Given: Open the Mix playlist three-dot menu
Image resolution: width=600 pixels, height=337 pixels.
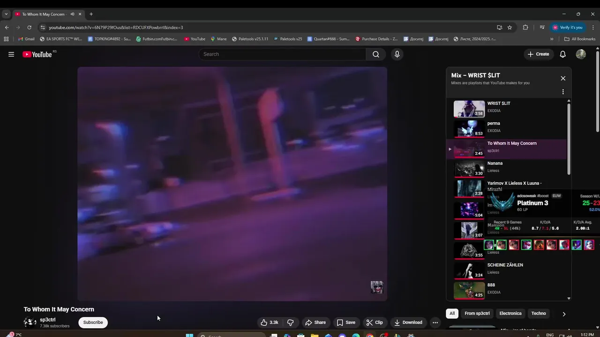Looking at the screenshot, I should (x=563, y=92).
